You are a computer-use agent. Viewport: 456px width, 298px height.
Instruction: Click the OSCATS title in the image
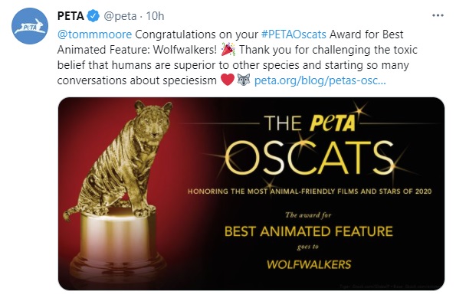pos(310,158)
